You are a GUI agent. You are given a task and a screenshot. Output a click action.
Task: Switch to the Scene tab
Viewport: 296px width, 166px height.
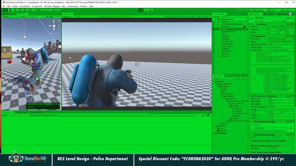coord(22,14)
